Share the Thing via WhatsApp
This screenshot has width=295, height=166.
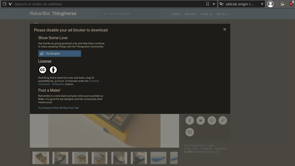coord(212,120)
